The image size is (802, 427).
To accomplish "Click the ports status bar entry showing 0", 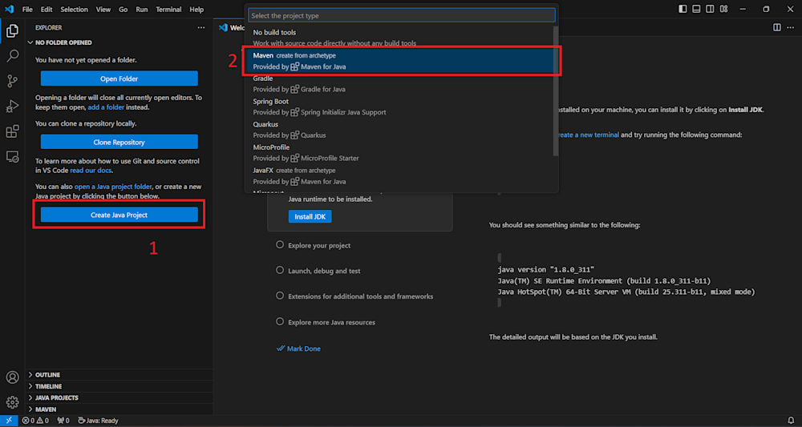I will pyautogui.click(x=63, y=421).
